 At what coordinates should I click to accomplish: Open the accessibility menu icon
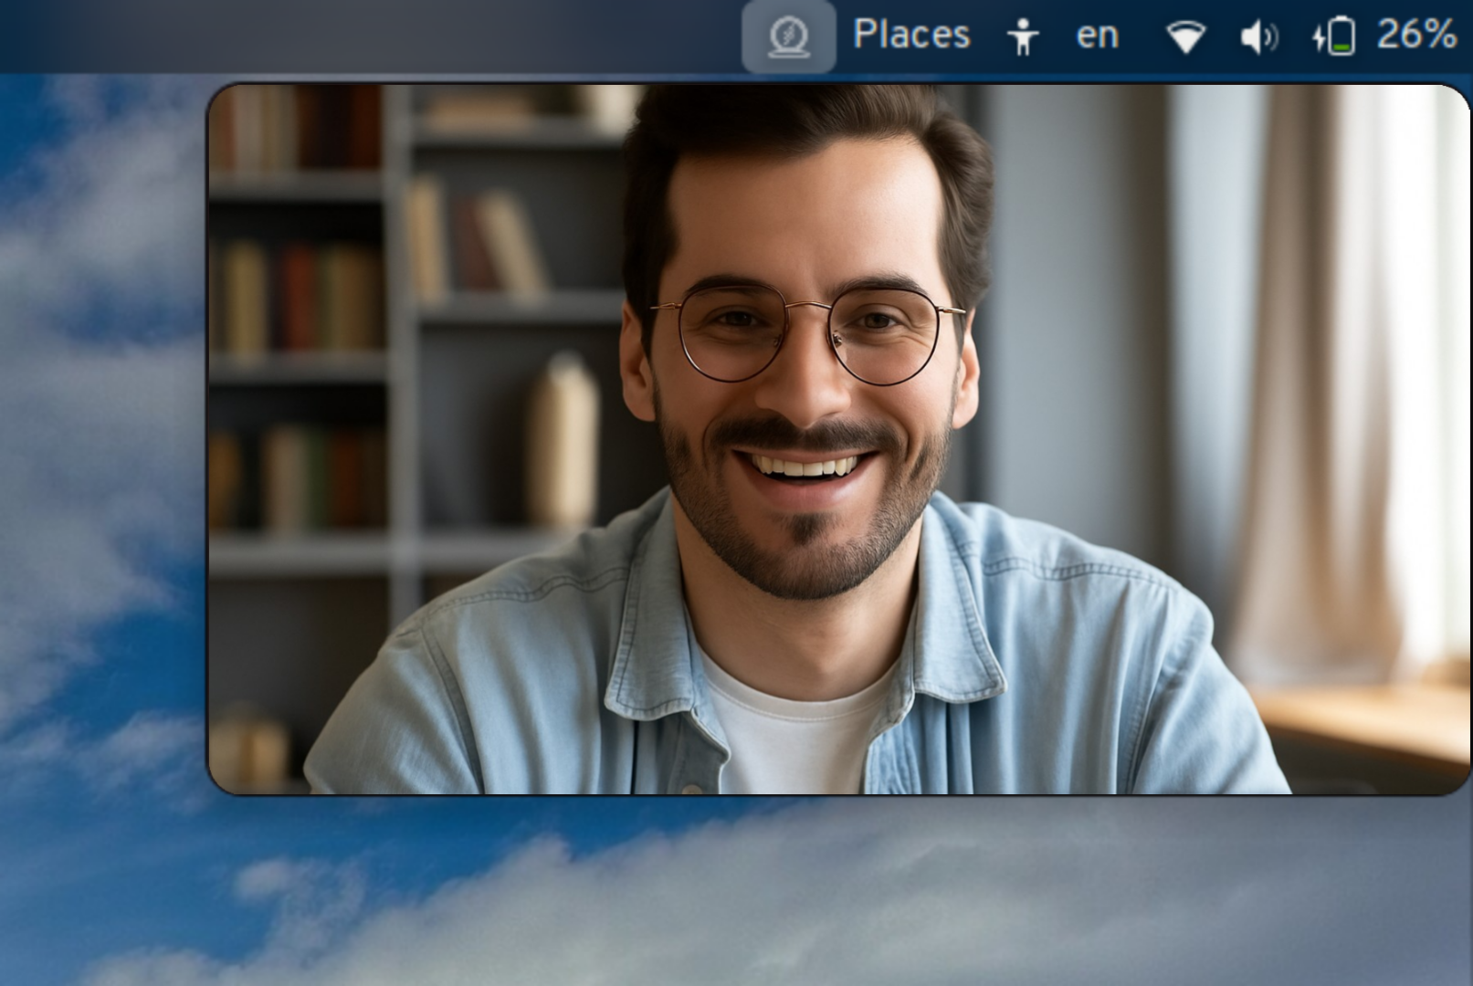pos(1023,37)
